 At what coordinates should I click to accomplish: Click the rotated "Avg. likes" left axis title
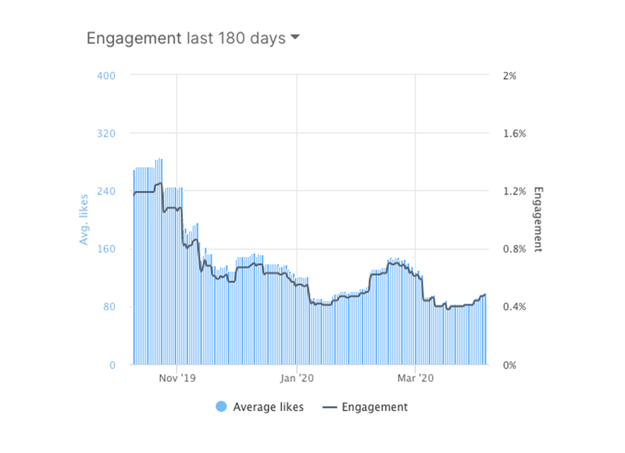[83, 220]
